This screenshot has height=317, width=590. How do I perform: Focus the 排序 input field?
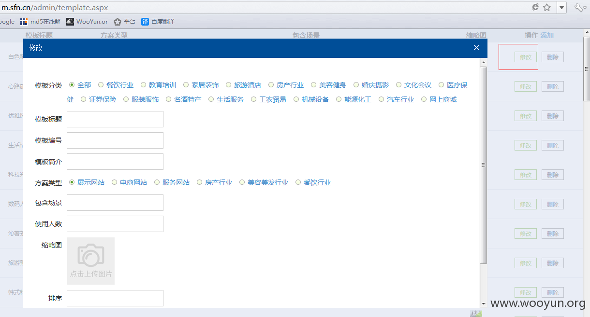tap(115, 298)
